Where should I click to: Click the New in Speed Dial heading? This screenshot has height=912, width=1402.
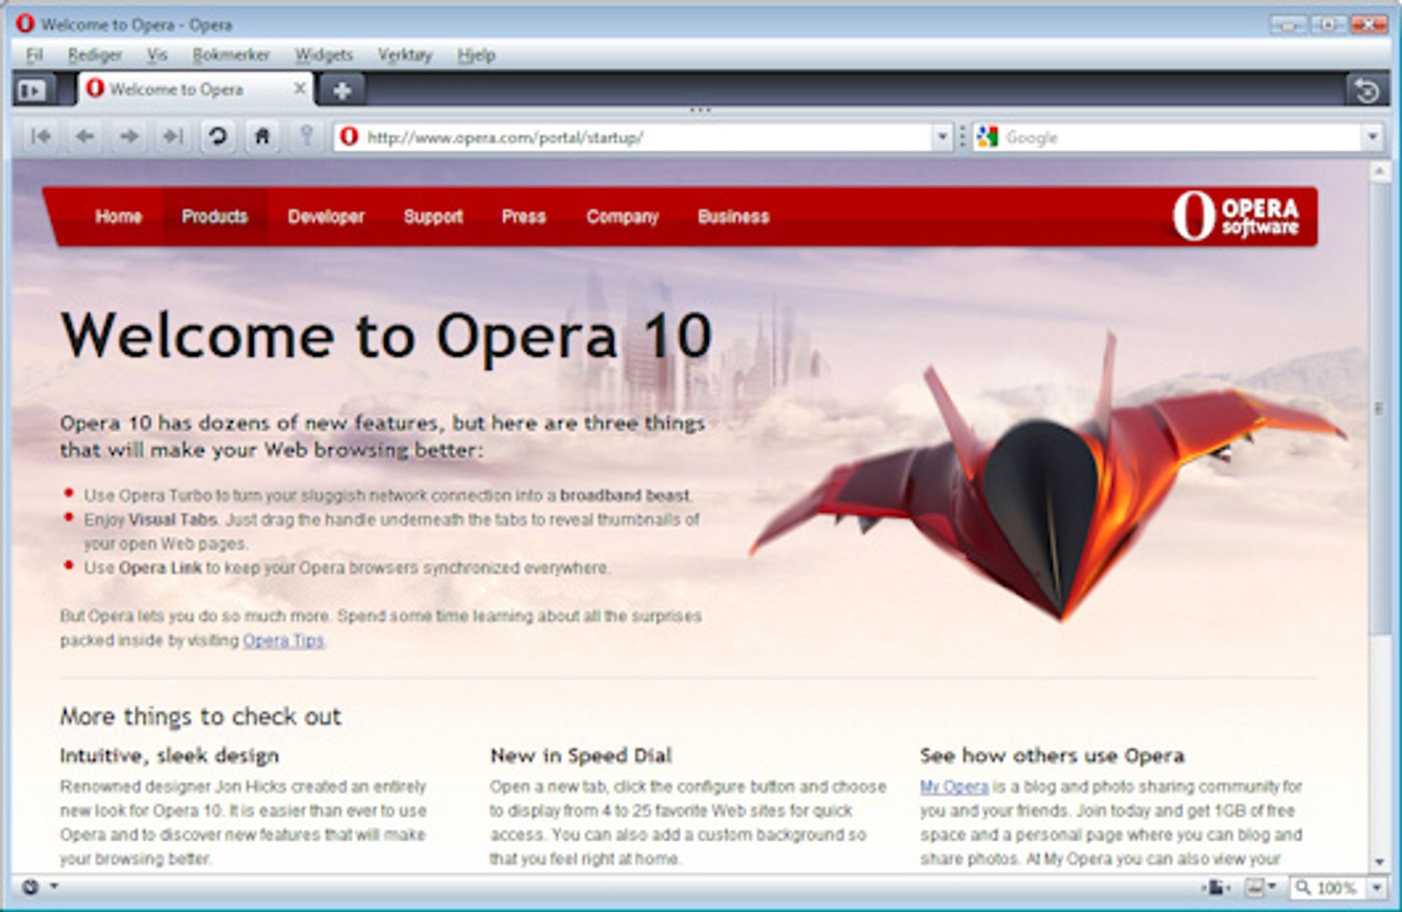(x=581, y=755)
